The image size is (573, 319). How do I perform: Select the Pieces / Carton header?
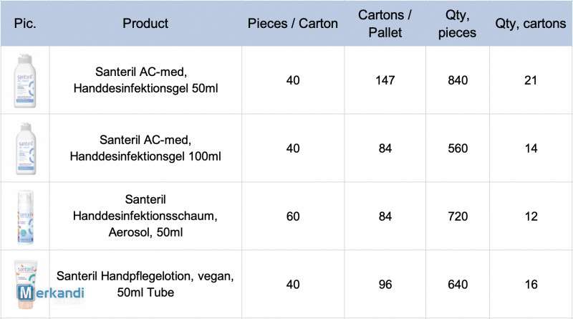293,24
